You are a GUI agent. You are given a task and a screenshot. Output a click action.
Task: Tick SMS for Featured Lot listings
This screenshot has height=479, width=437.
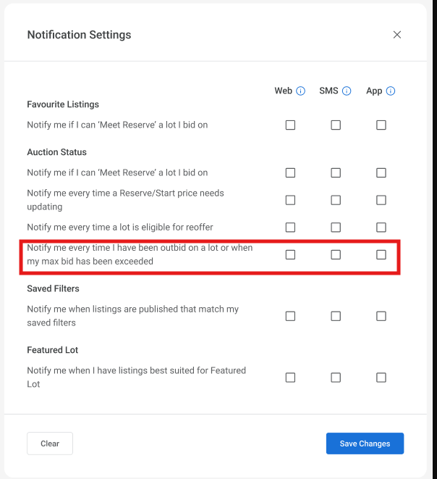tap(336, 378)
